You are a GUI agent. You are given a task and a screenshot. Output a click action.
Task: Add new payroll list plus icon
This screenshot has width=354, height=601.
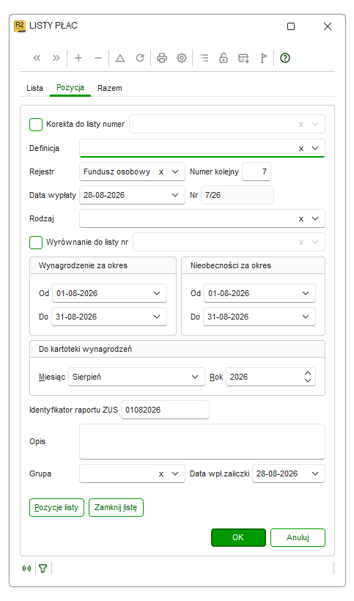click(78, 58)
